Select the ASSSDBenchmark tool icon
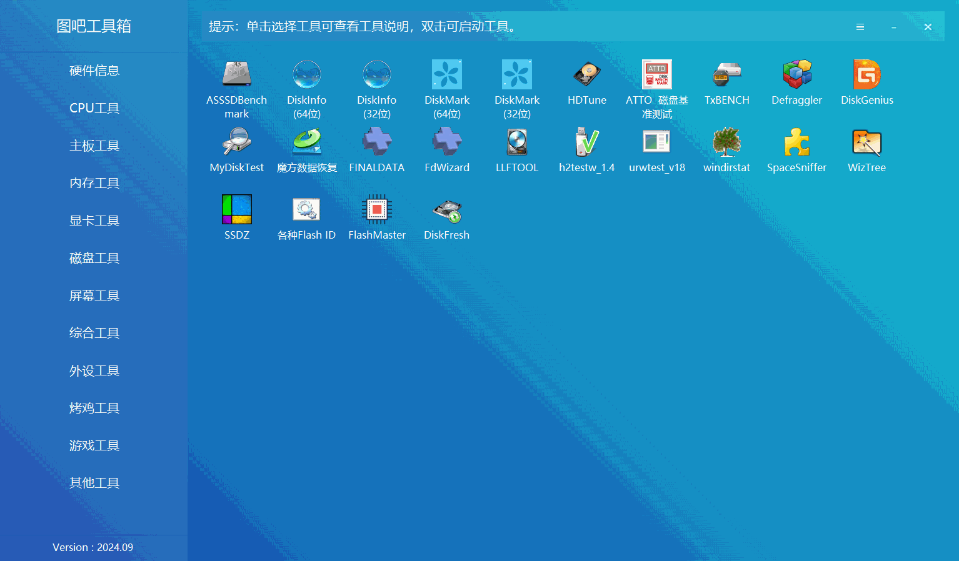The image size is (959, 561). tap(237, 74)
